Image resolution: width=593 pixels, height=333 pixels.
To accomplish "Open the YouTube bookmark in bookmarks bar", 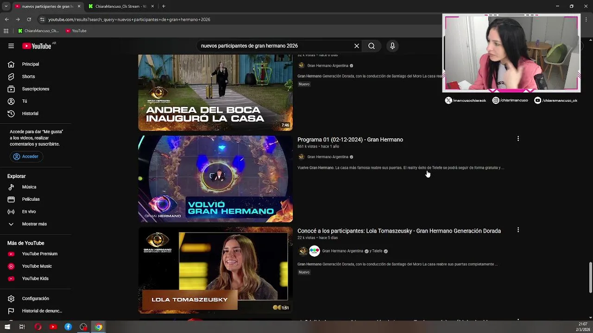I will tap(76, 31).
